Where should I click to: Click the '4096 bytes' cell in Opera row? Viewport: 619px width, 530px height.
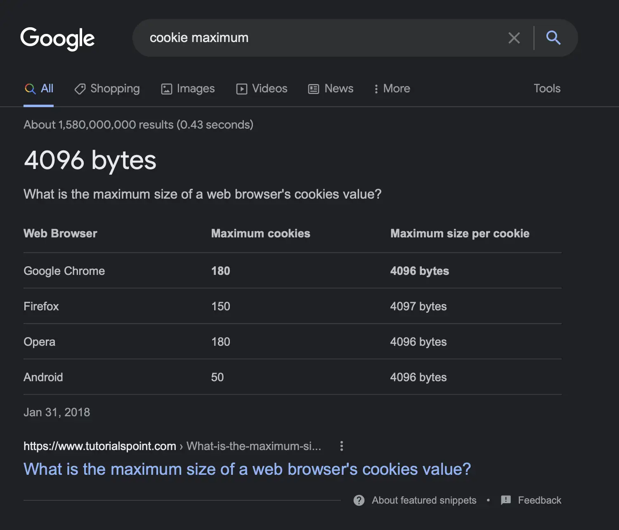click(x=418, y=342)
